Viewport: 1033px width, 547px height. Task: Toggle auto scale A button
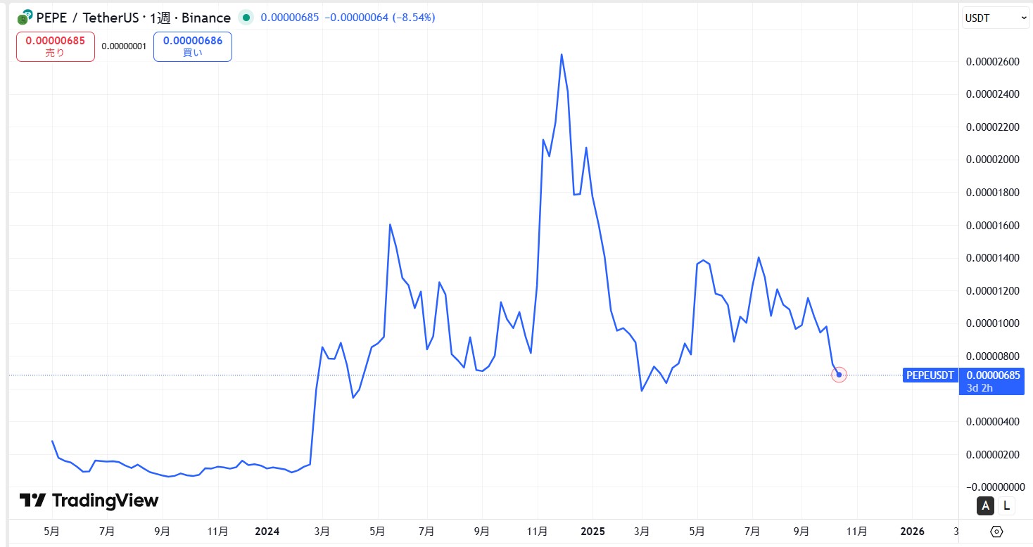point(985,505)
